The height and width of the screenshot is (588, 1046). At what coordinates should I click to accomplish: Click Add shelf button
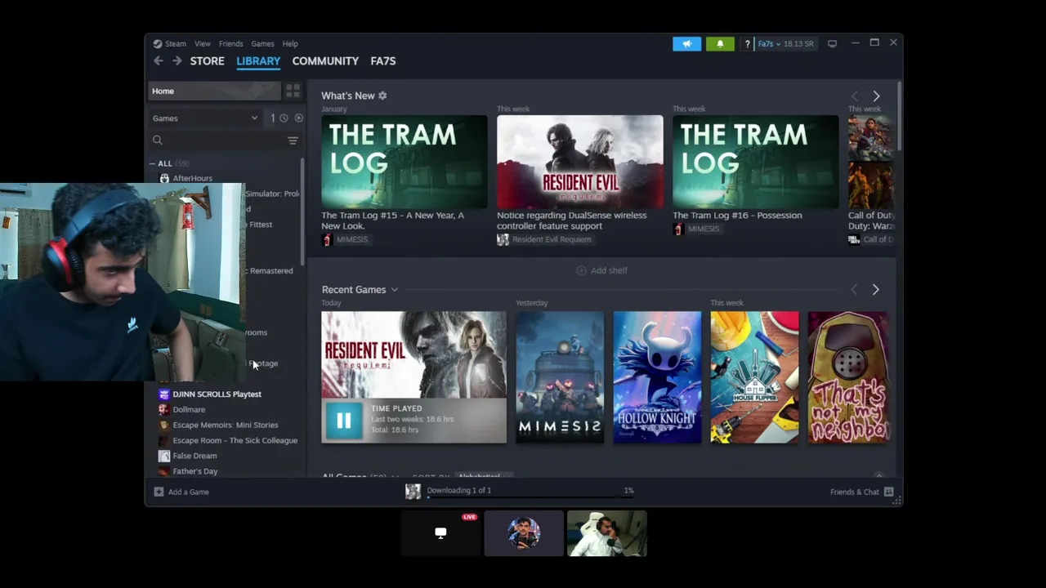point(602,270)
